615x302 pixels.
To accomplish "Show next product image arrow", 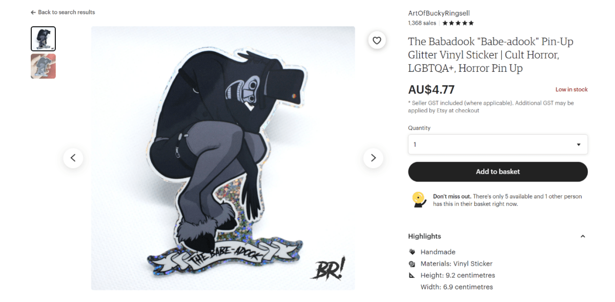I will pos(373,158).
